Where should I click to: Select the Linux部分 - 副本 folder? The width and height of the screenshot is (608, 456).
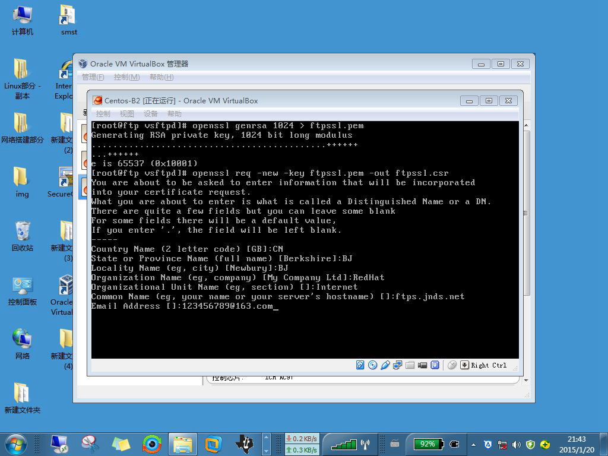point(22,79)
